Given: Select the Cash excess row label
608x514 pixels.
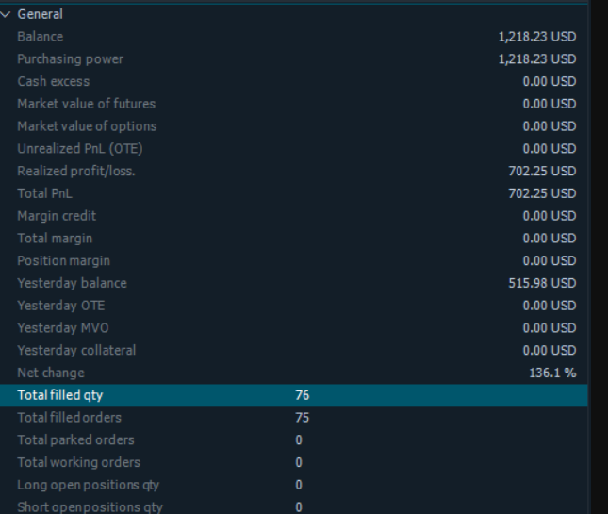Looking at the screenshot, I should click(x=54, y=81).
